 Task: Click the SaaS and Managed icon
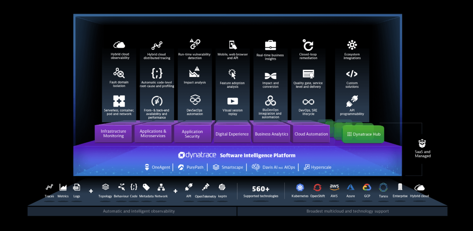[422, 143]
